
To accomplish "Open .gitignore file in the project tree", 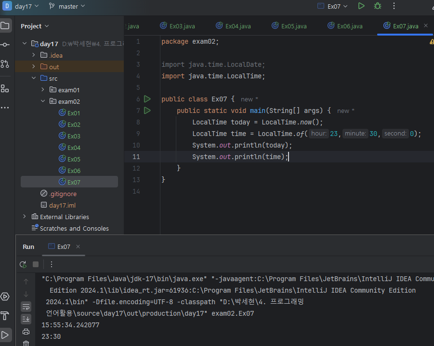I will pos(63,194).
